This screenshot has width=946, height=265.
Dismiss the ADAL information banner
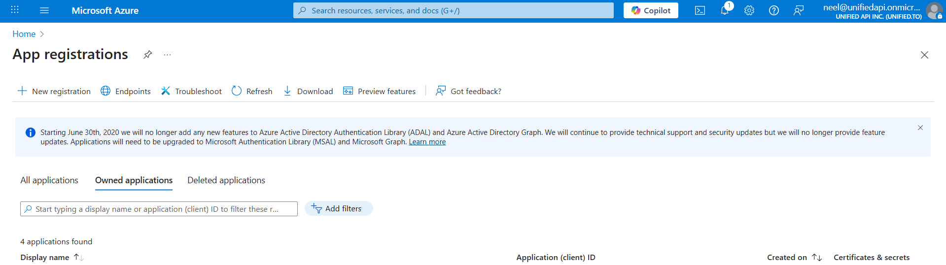[x=920, y=128]
